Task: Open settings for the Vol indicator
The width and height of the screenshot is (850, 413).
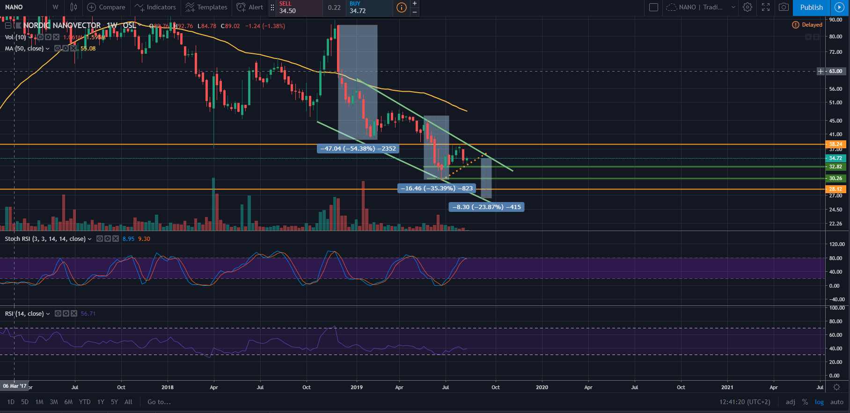Action: (x=48, y=37)
